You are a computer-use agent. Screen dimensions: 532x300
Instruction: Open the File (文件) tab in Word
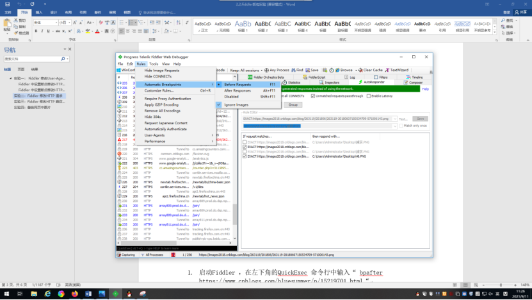coord(8,13)
